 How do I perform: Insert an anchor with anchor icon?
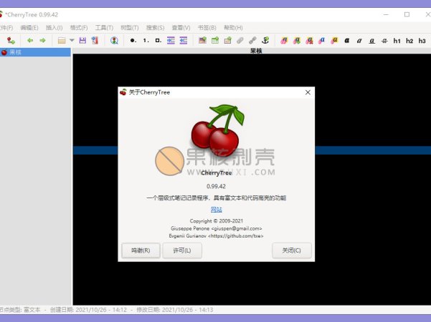click(265, 41)
